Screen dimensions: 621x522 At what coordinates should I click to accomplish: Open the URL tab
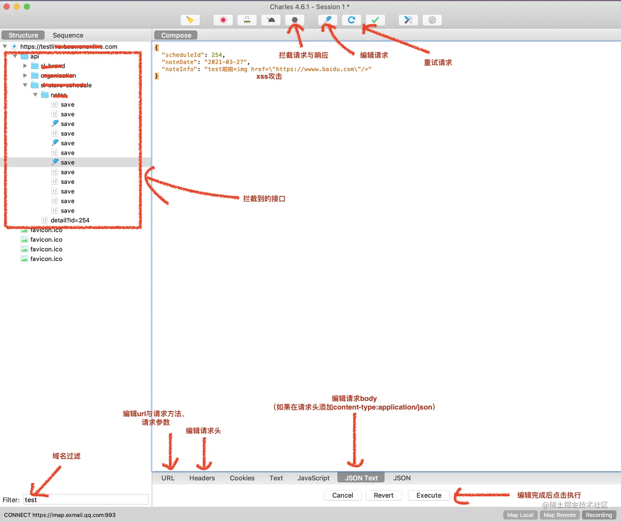(x=168, y=478)
